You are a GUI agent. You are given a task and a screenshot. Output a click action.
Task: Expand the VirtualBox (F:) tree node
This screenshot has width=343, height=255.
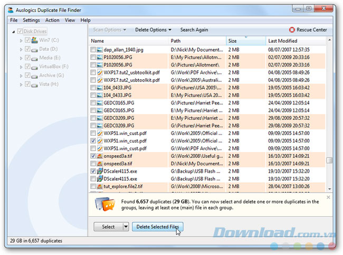(x=21, y=67)
